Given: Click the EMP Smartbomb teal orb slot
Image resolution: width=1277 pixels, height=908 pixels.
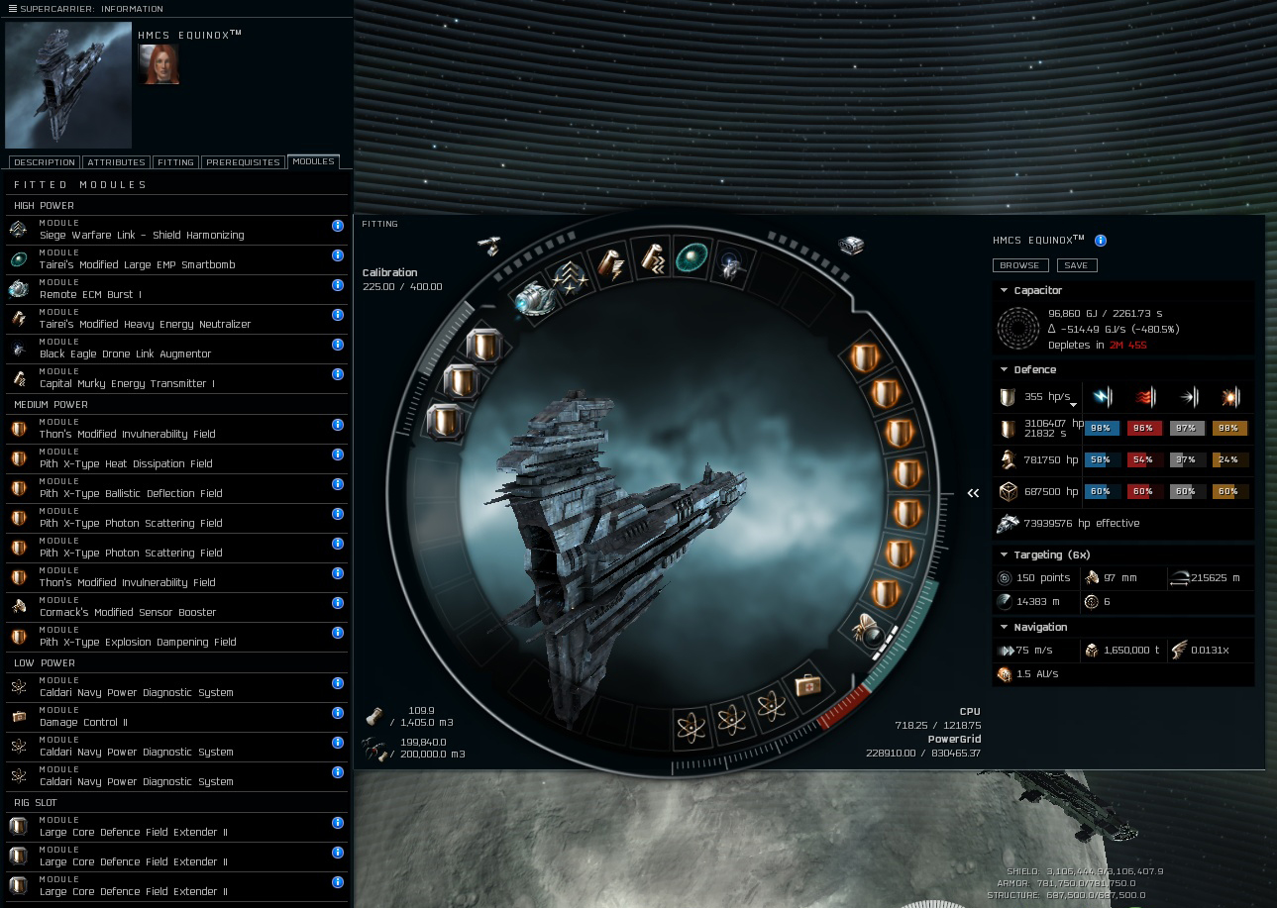Looking at the screenshot, I should pos(692,259).
